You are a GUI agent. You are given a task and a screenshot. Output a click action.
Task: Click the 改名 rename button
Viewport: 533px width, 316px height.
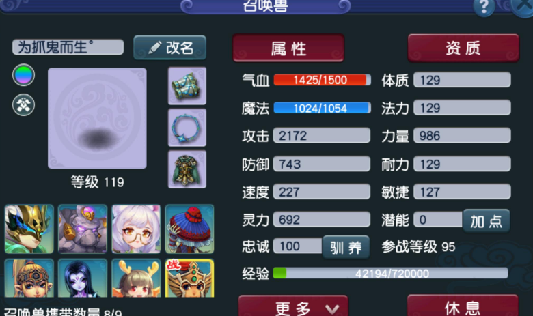170,48
